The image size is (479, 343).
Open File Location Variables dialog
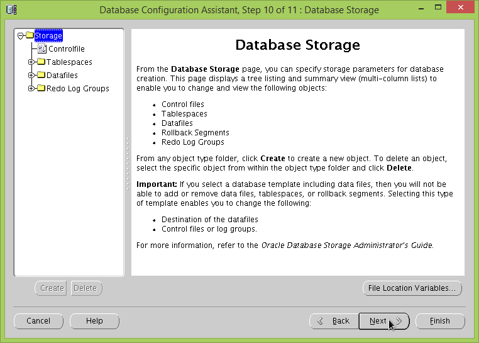pos(412,288)
